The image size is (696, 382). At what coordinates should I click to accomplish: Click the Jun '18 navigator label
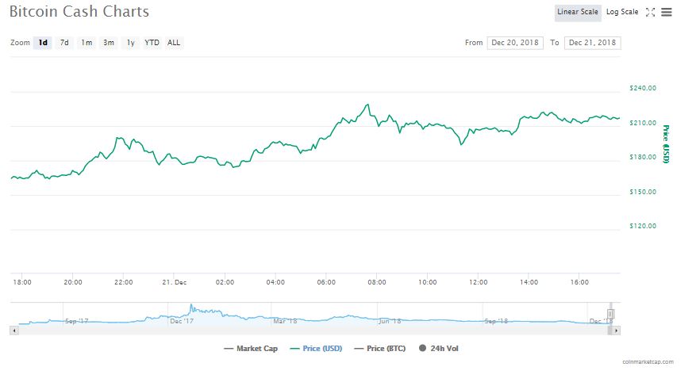click(x=390, y=321)
